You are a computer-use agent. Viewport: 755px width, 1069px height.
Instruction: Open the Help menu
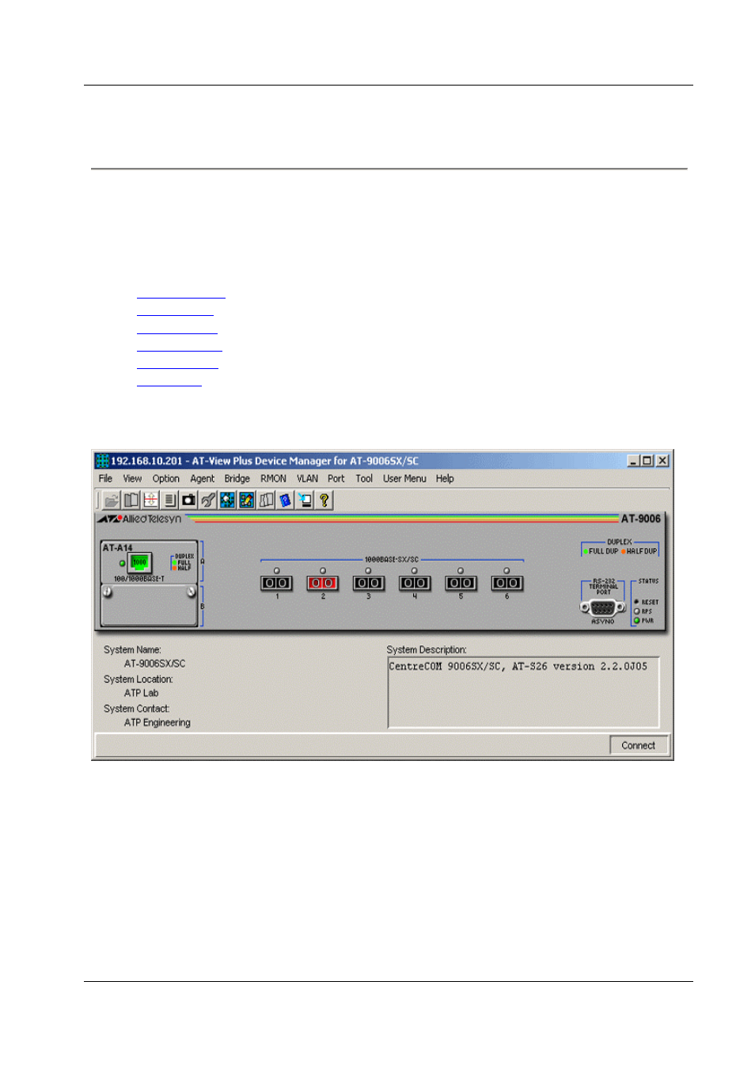pos(445,478)
